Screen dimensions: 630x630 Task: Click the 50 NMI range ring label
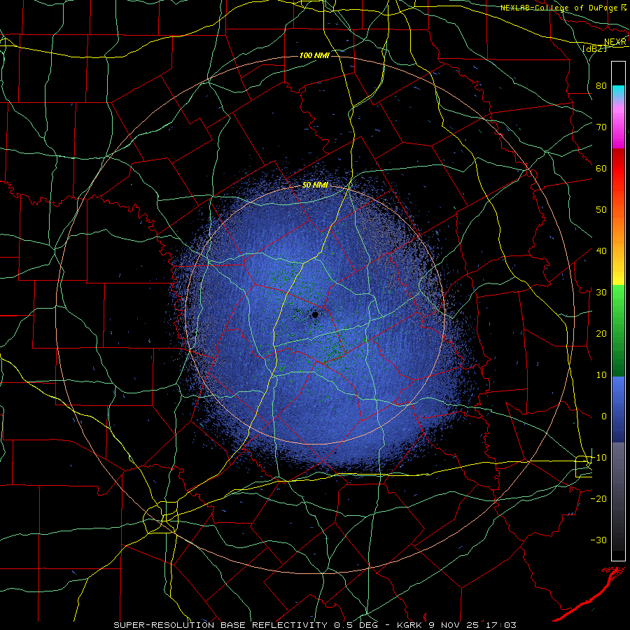[316, 185]
